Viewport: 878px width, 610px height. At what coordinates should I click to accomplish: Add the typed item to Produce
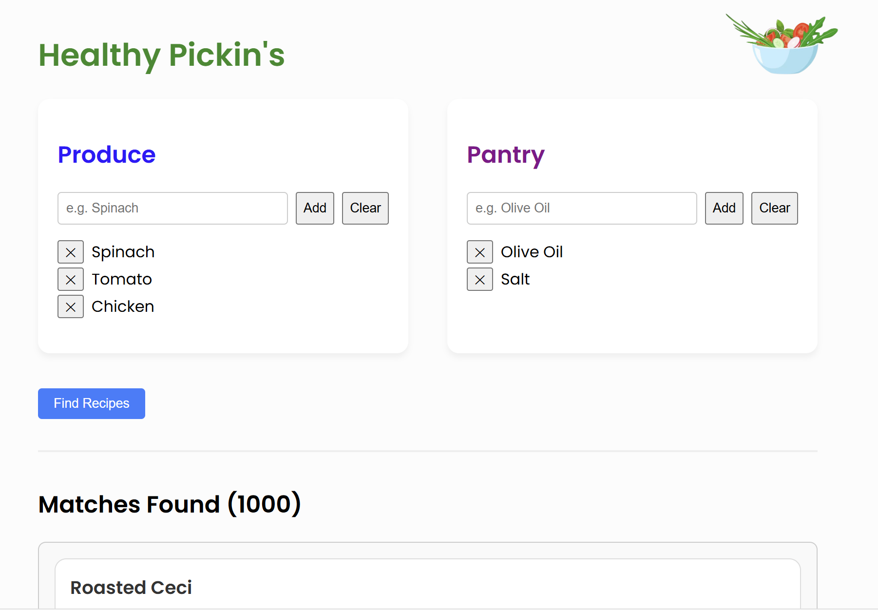pyautogui.click(x=315, y=208)
